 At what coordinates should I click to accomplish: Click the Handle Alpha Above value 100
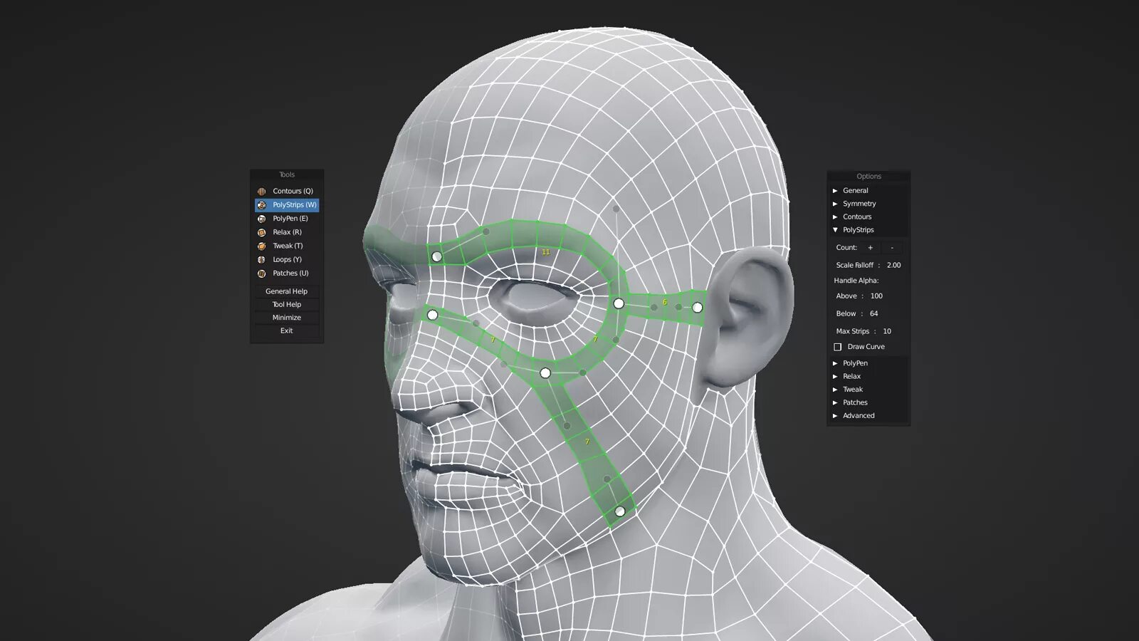coord(876,296)
